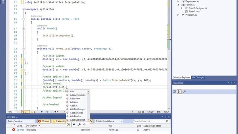Toggle IntelliSense rightmost circular filter icon
Image resolution: width=238 pixels, height=134 pixels.
tap(84, 124)
